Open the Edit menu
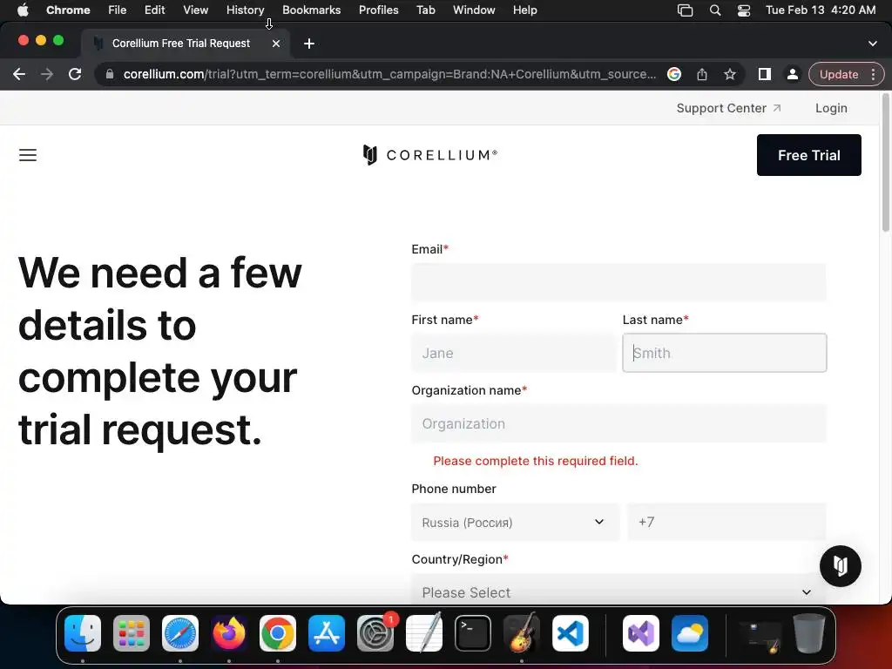The height and width of the screenshot is (669, 892). (x=154, y=10)
